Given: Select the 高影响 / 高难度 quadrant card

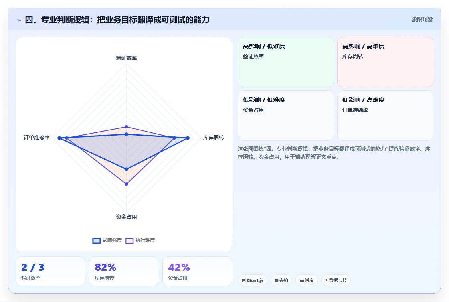Looking at the screenshot, I should [385, 62].
